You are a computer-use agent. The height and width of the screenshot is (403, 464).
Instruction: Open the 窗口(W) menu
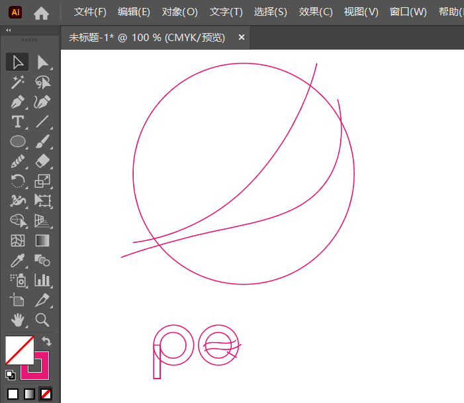pos(408,12)
